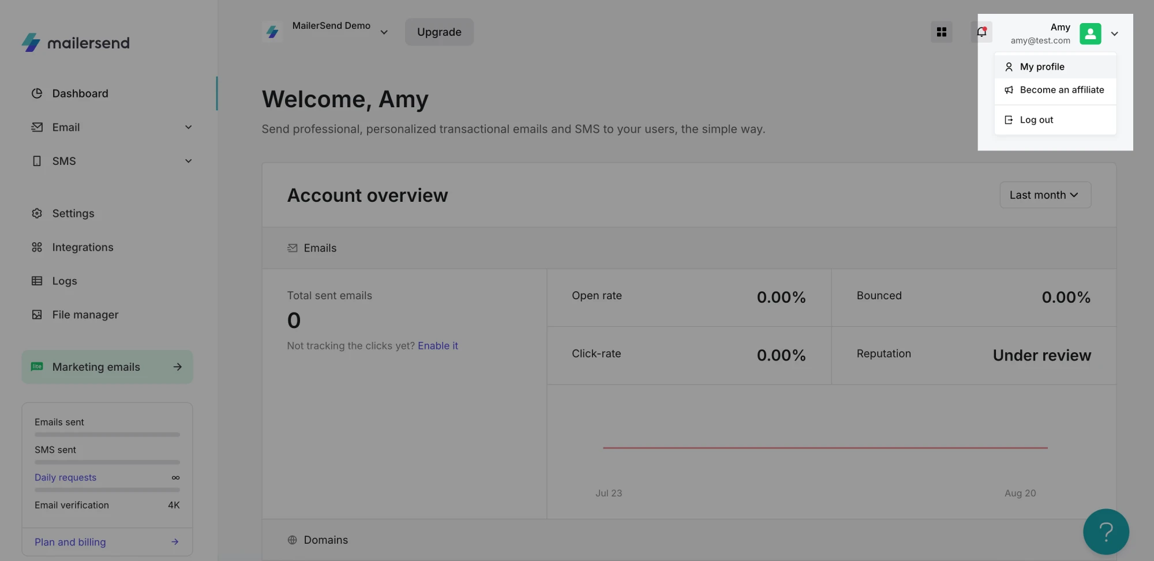Viewport: 1154px width, 561px height.
Task: Open File manager in the sidebar
Action: [x=85, y=315]
